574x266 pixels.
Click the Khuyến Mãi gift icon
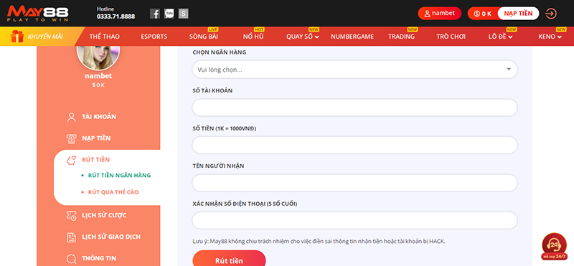[17, 37]
